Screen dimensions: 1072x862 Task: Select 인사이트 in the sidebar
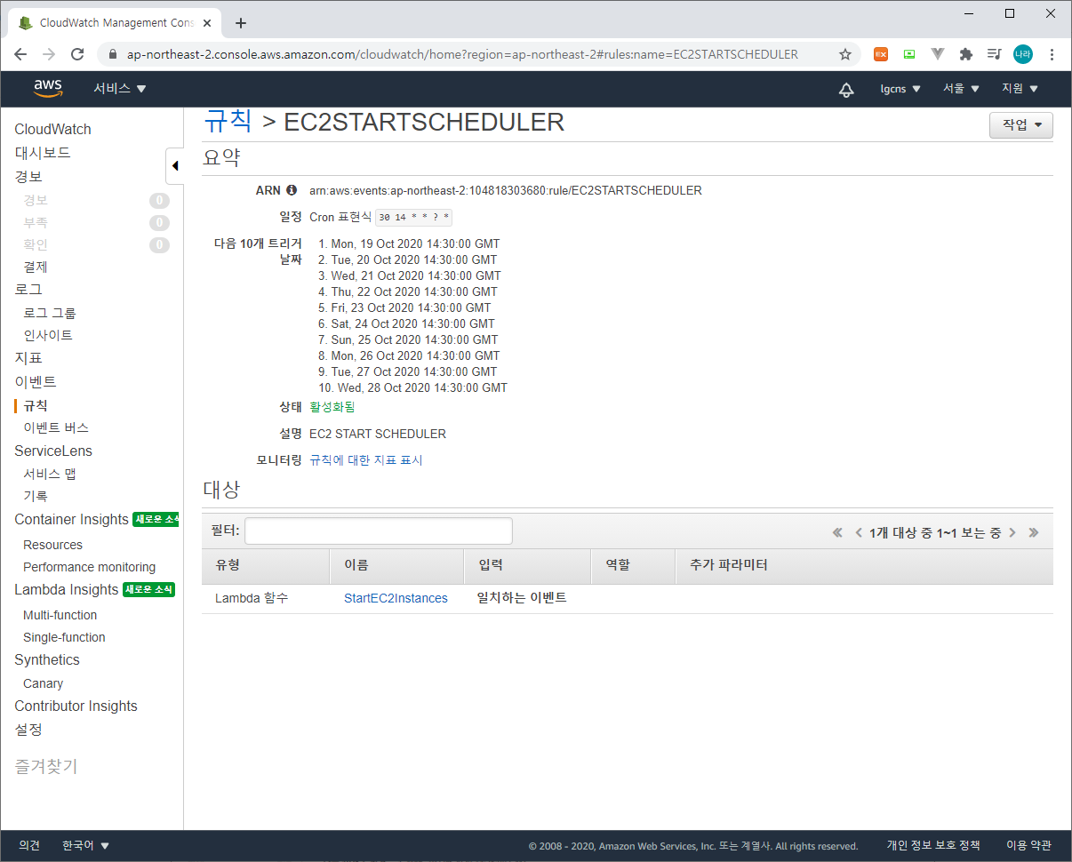[x=48, y=335]
